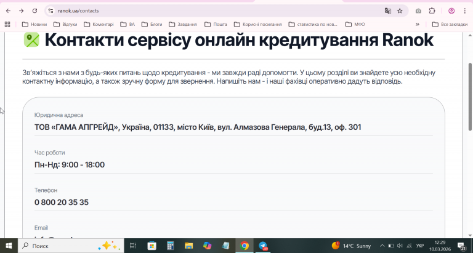Open the Все закладки folder
Image resolution: width=473 pixels, height=253 pixels.
(x=450, y=24)
